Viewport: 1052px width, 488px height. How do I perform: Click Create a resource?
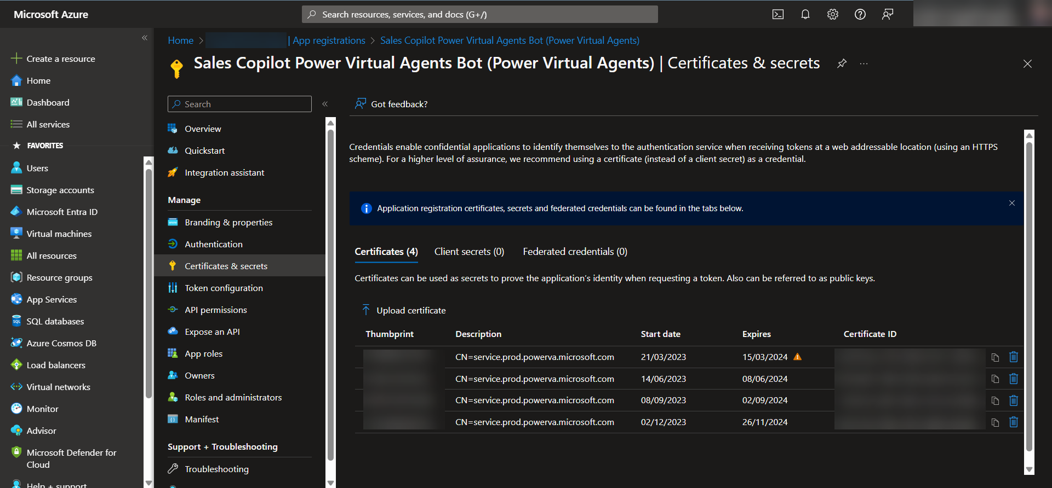tap(53, 59)
